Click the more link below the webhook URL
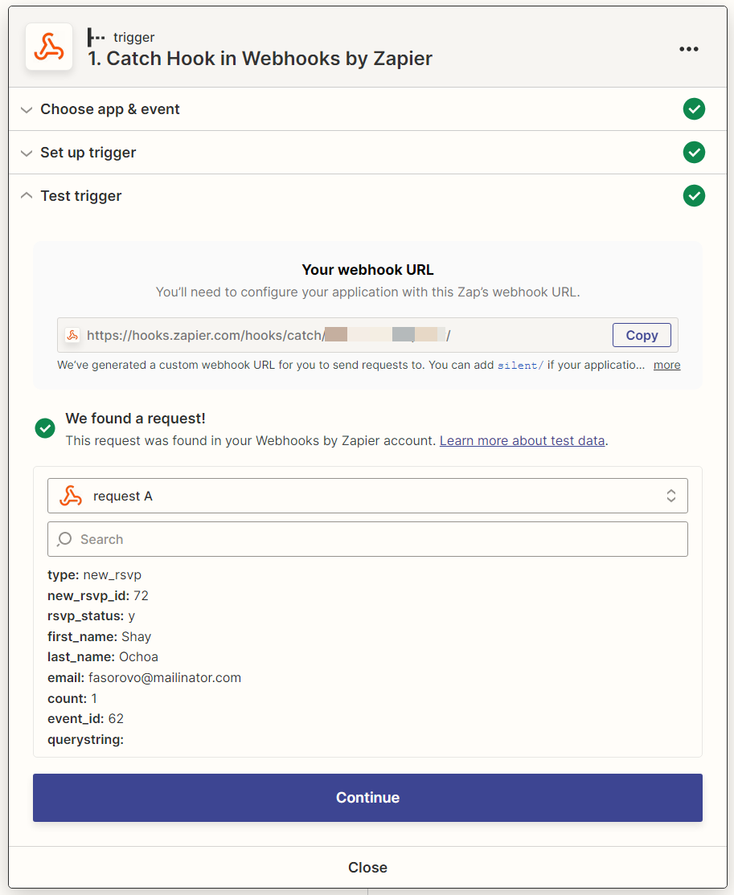This screenshot has height=895, width=734. (x=666, y=365)
